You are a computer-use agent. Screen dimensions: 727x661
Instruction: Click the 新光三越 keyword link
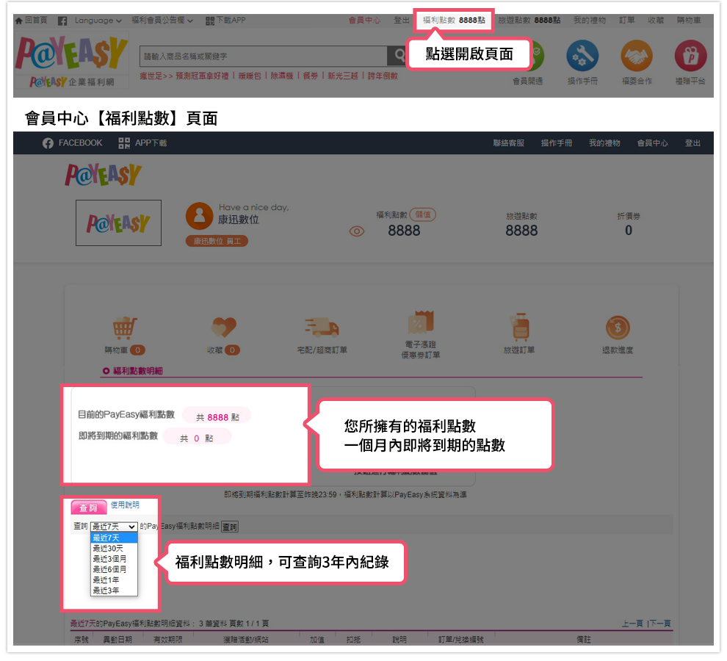pos(343,76)
